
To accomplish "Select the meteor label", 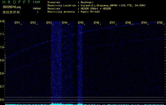I will click(37, 9).
